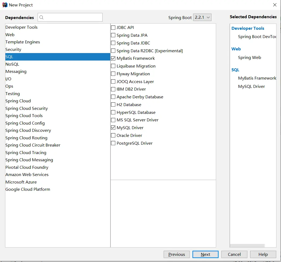The image size is (281, 262).
Task: Check Liquibase Migration
Action: pos(113,66)
